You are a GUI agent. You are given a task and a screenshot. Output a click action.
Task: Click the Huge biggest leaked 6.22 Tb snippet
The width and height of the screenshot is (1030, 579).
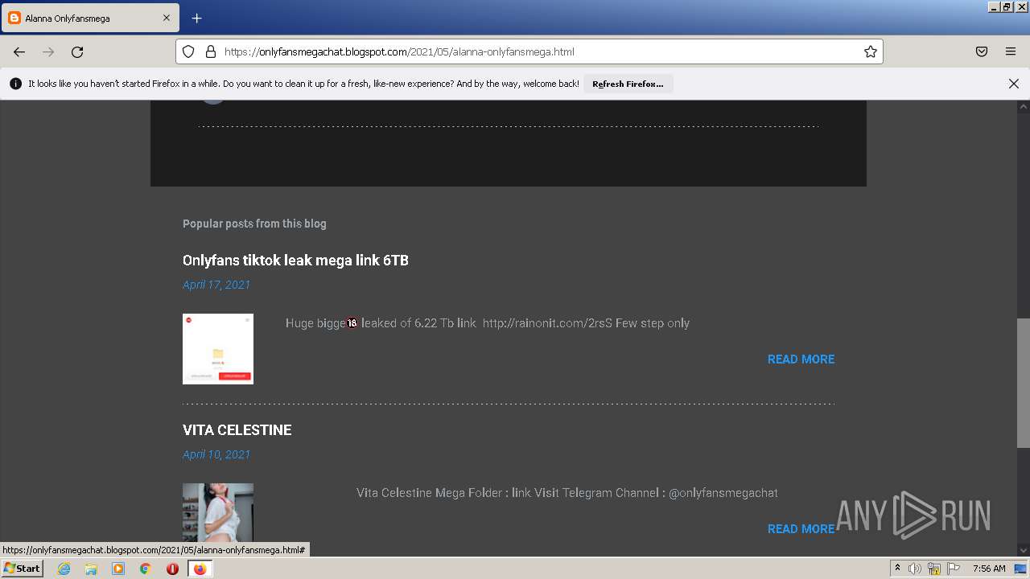tap(488, 323)
